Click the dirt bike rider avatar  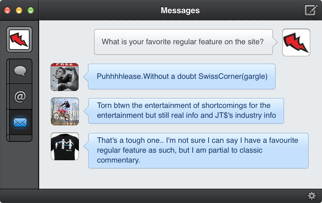[65, 111]
